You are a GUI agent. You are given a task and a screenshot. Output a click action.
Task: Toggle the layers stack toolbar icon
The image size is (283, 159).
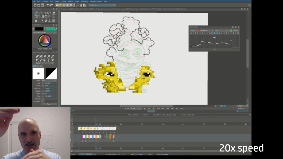pyautogui.click(x=67, y=5)
